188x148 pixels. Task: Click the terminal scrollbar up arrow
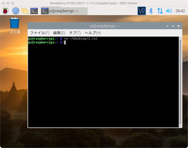(x=180, y=38)
